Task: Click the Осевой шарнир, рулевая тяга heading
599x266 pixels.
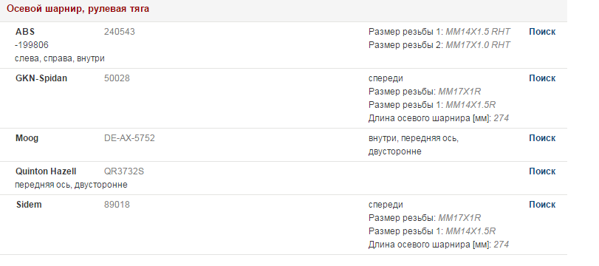Action: [x=78, y=9]
